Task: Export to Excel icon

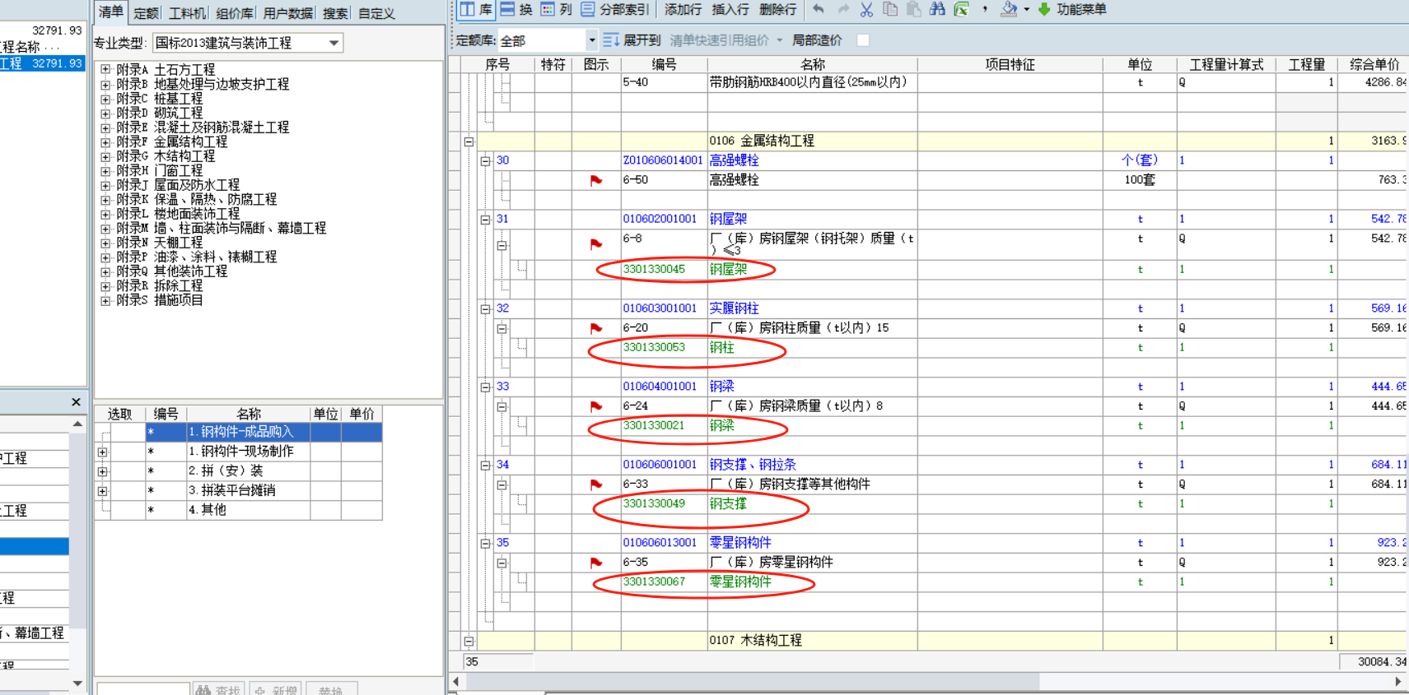Action: pyautogui.click(x=961, y=9)
